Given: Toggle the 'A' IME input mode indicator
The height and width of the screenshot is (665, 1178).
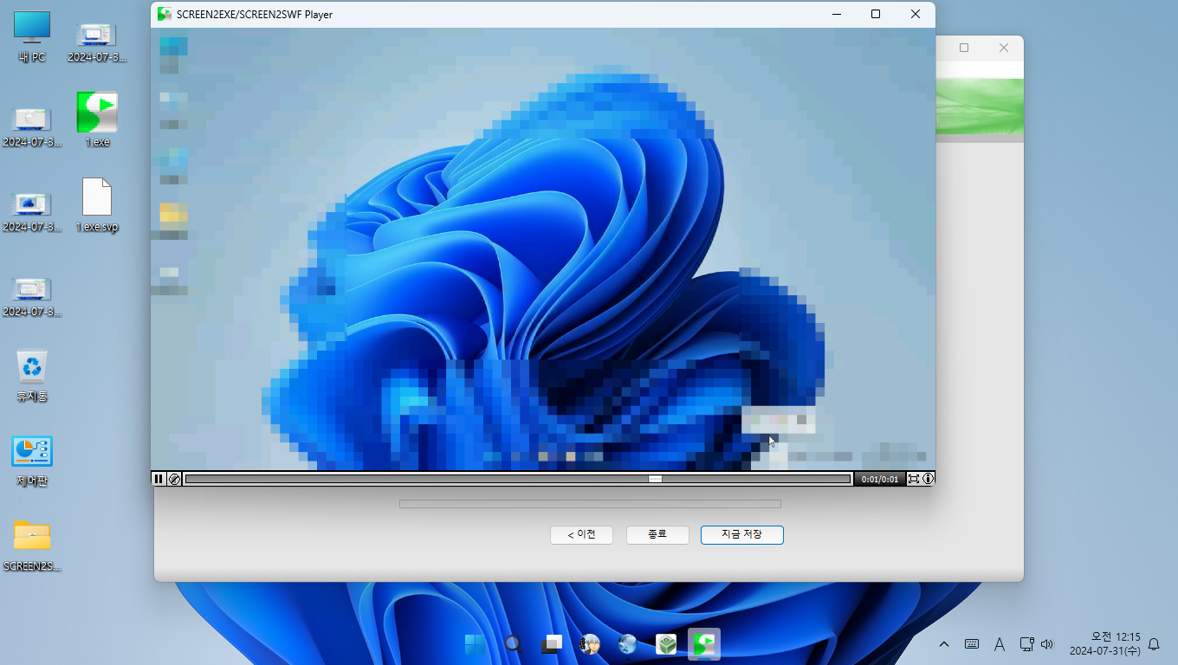Looking at the screenshot, I should pos(999,644).
